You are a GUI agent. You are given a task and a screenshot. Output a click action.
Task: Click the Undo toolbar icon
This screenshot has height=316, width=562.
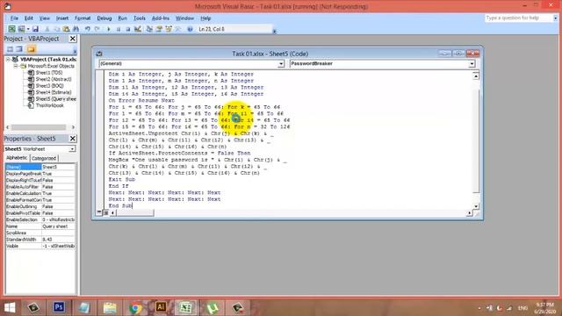point(88,29)
